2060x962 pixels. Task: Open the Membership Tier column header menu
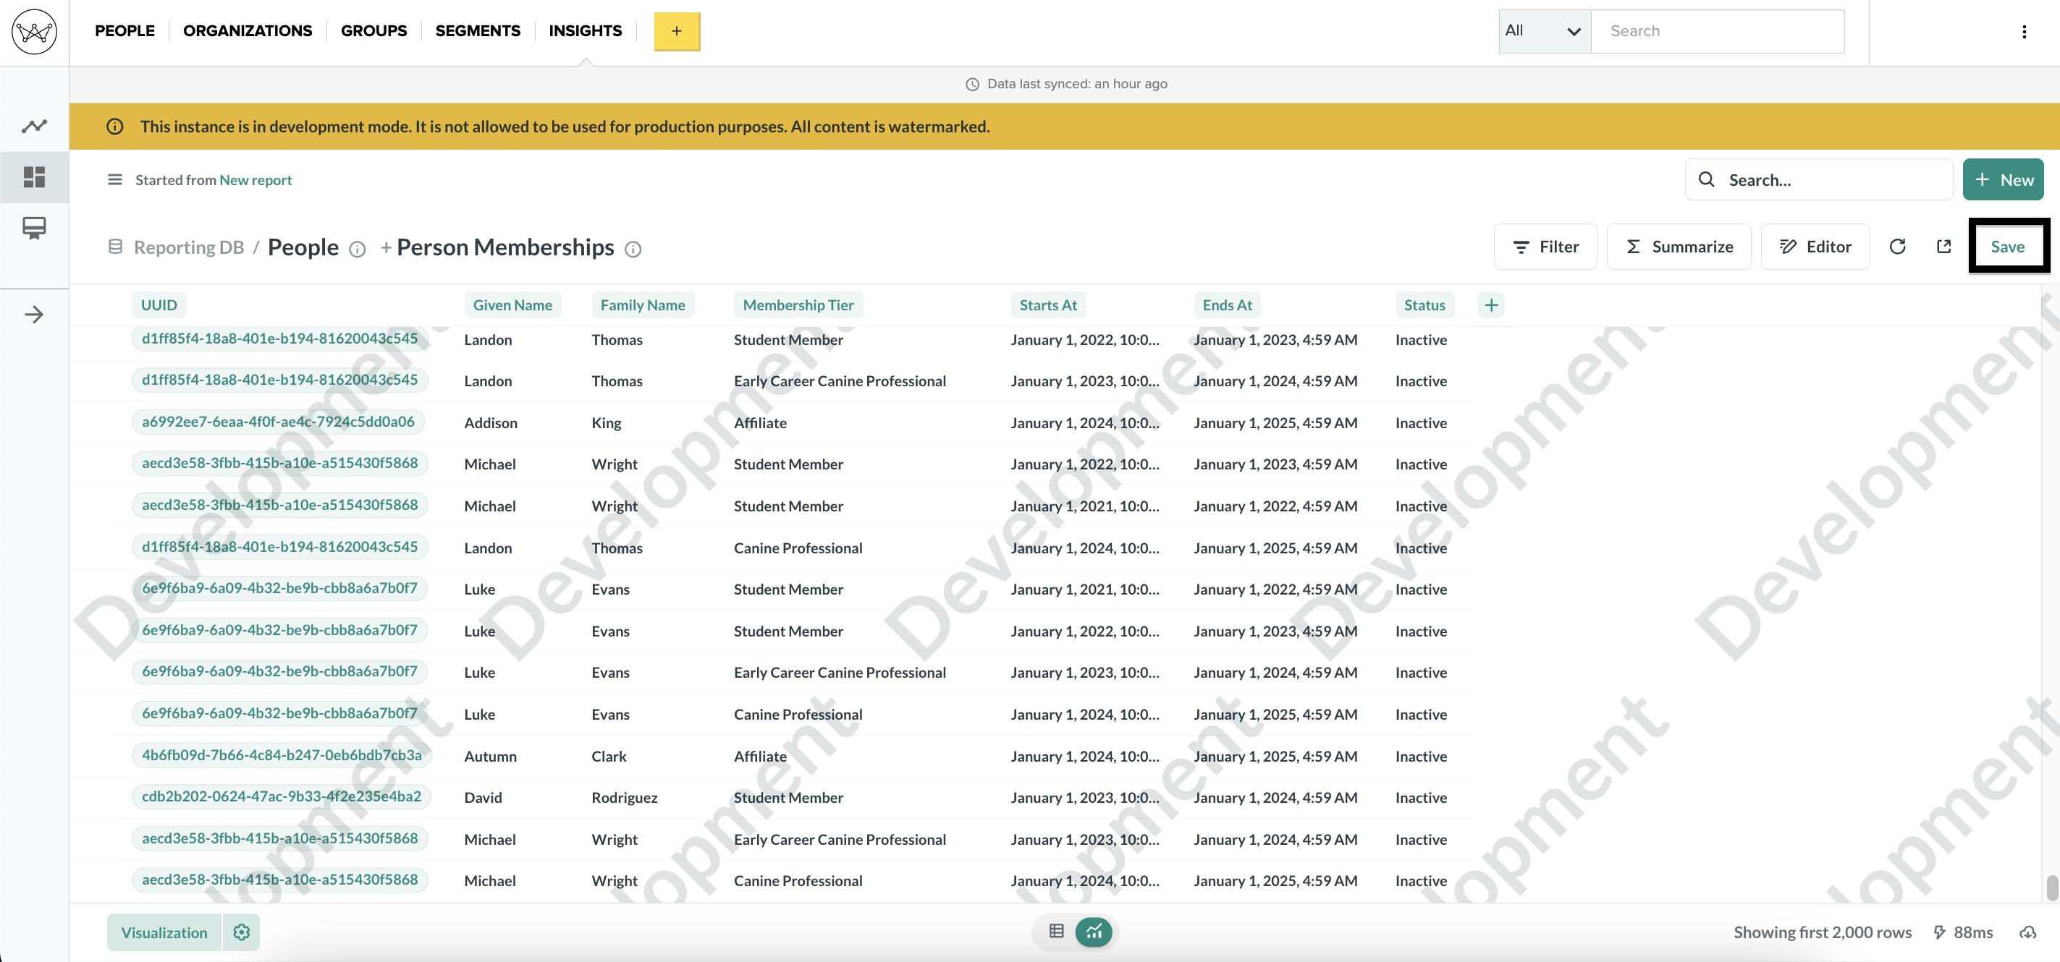(798, 305)
